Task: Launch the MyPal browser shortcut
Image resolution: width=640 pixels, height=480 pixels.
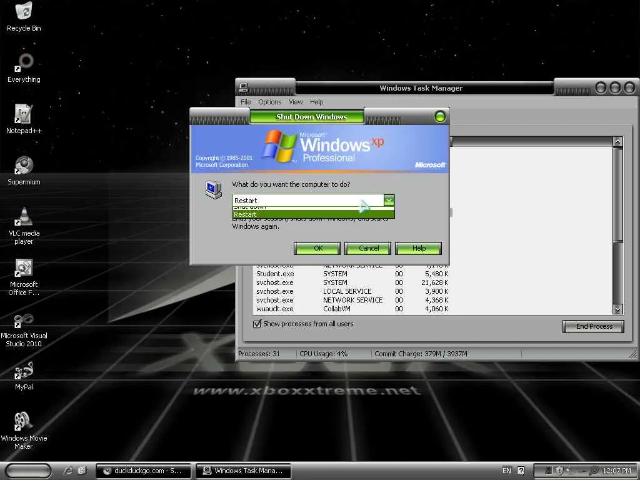Action: 24,376
